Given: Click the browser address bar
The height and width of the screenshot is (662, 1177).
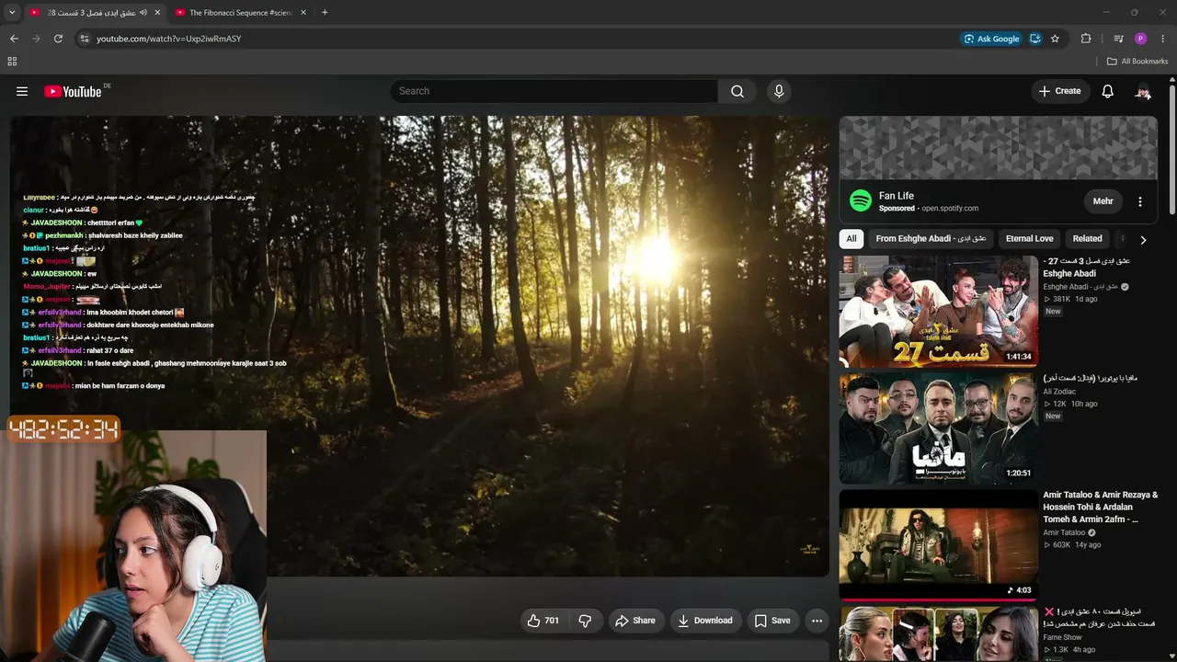Looking at the screenshot, I should pos(515,39).
